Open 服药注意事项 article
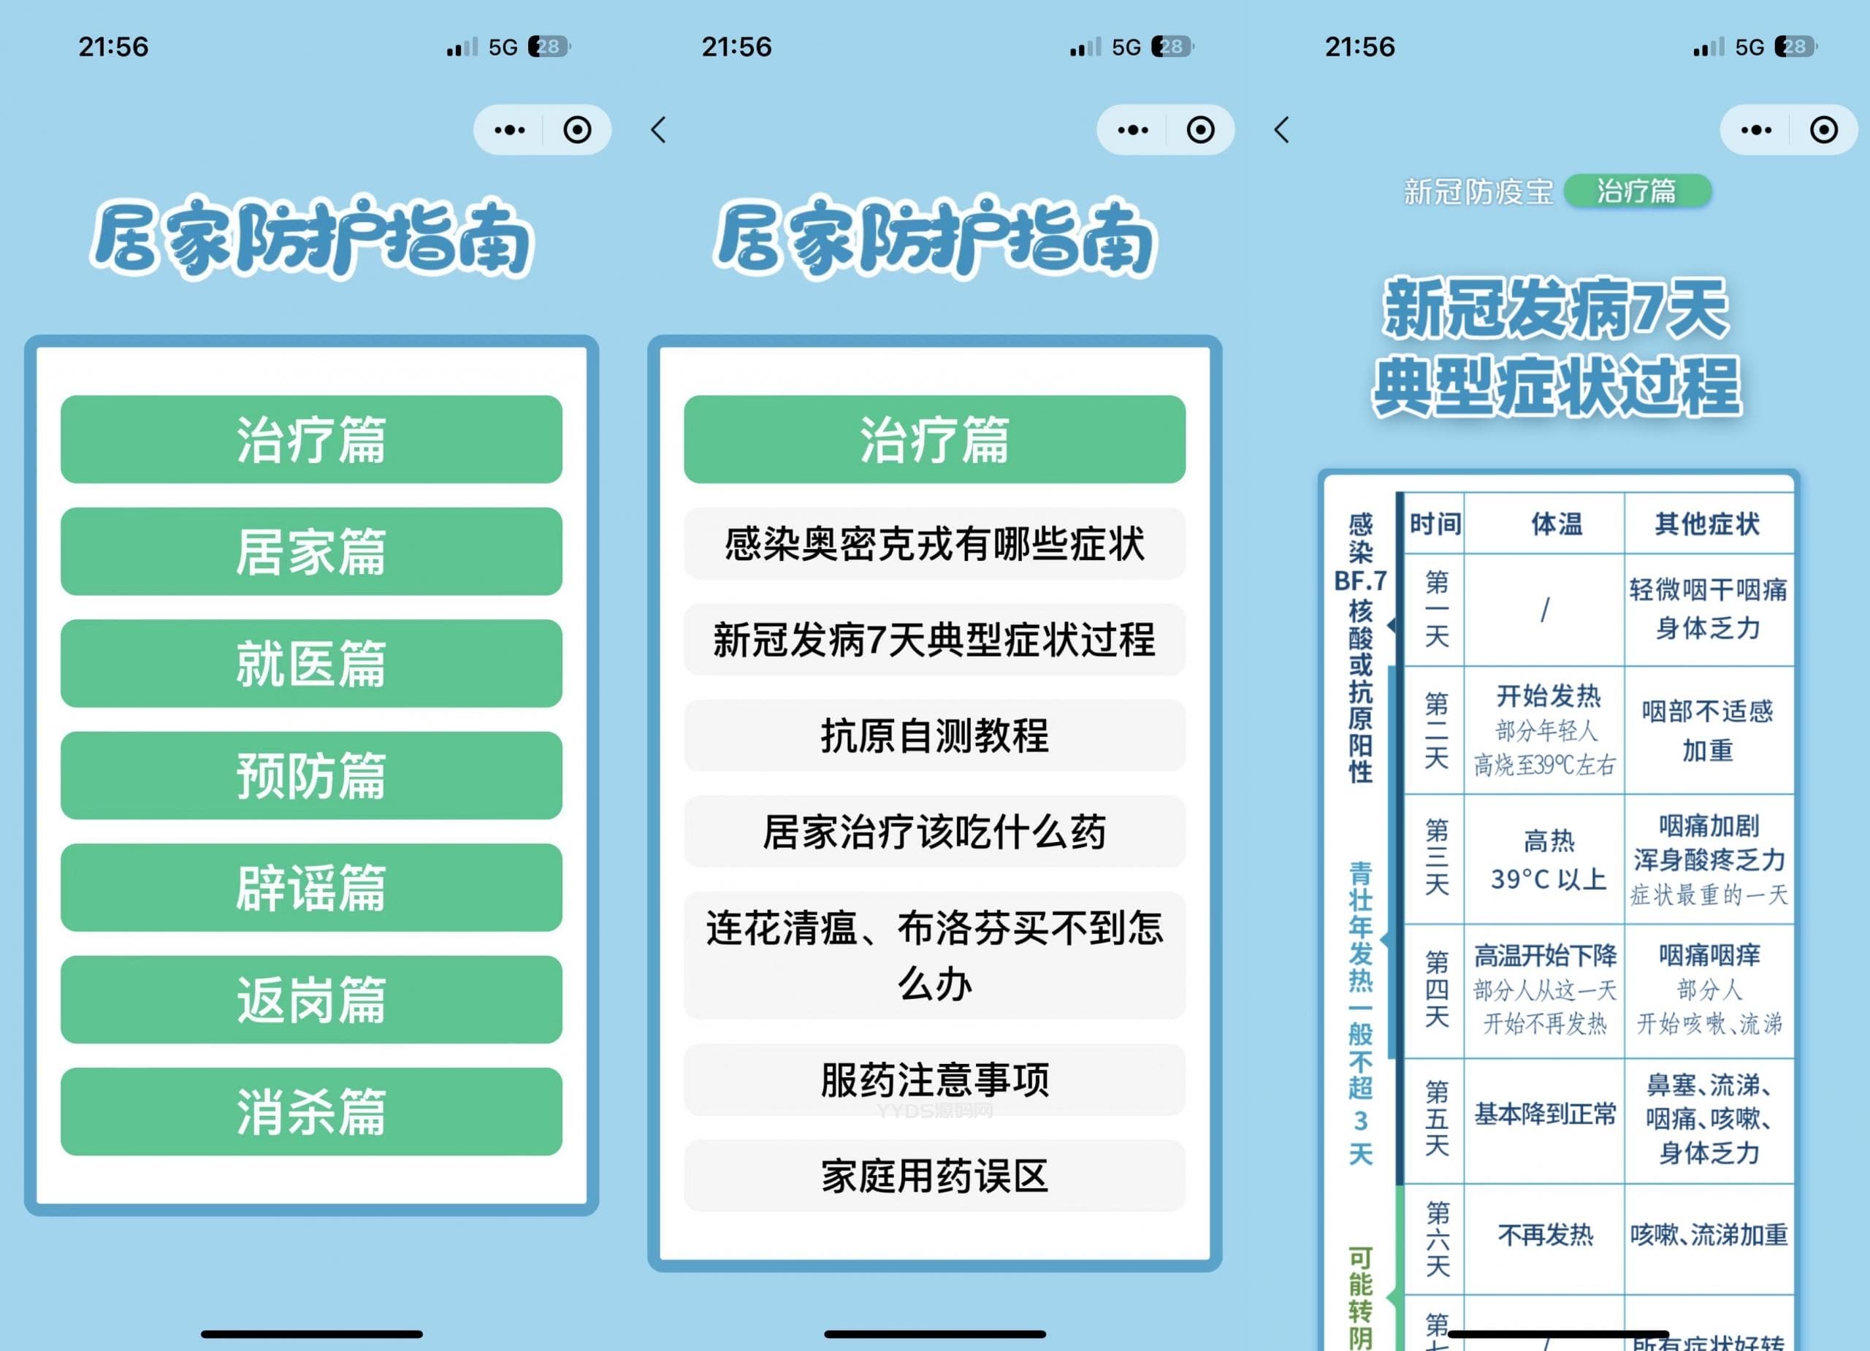The height and width of the screenshot is (1351, 1870). tap(935, 1080)
